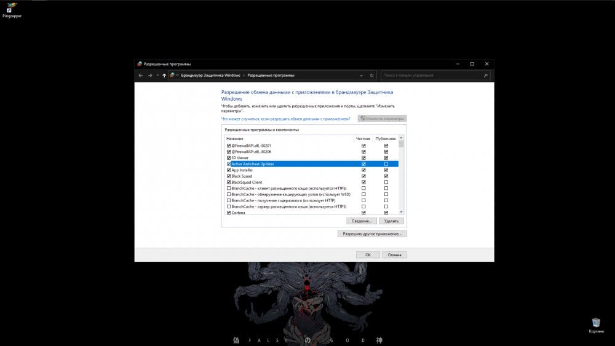The image size is (615, 346).
Task: Uncheck the 3D Viewer name checkbox
Action: [x=229, y=158]
